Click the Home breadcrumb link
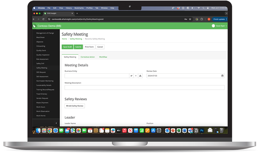This screenshot has width=260, height=156. pos(64,39)
